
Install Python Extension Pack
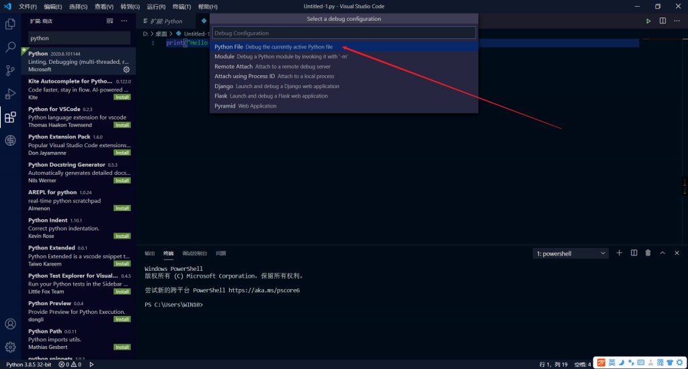click(122, 153)
